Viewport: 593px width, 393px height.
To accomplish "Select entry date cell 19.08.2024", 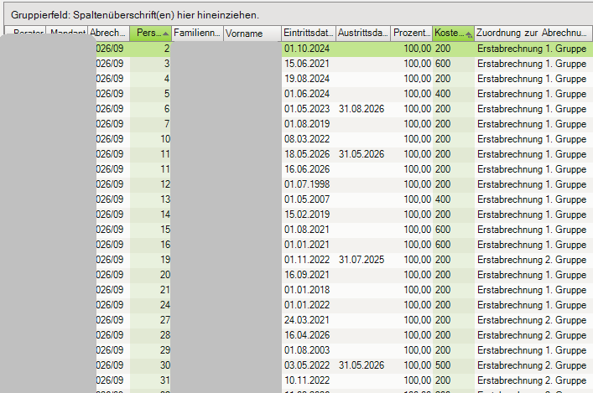I will coord(307,79).
